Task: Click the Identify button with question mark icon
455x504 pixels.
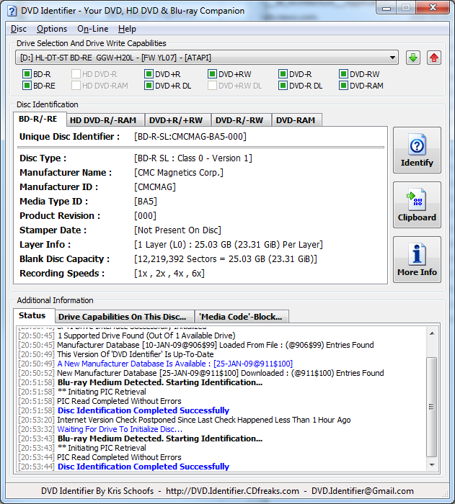Action: pos(417,150)
